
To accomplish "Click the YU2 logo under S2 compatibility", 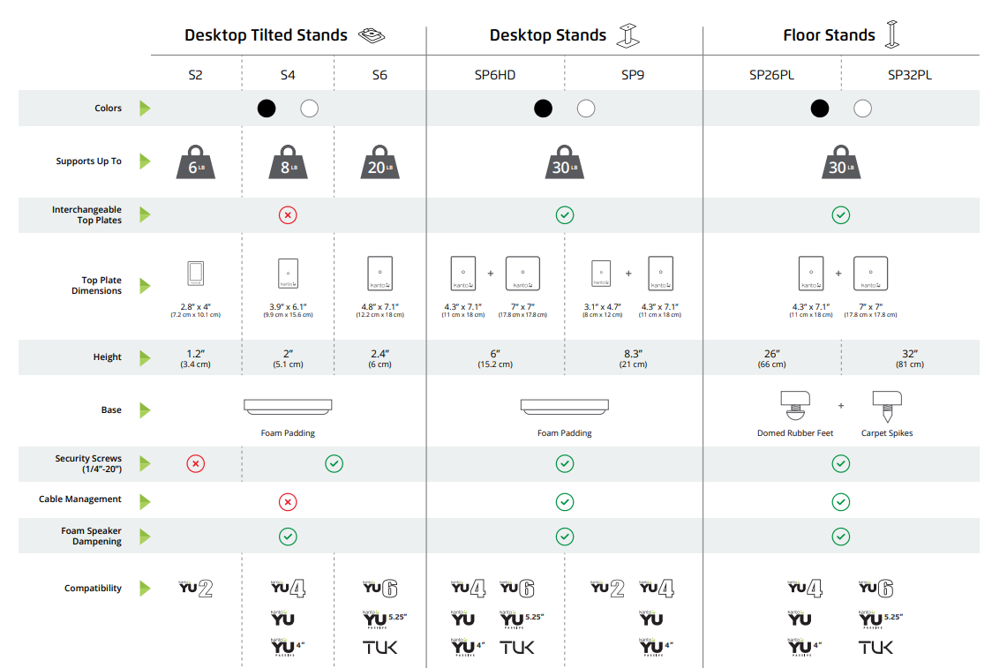I will [196, 589].
